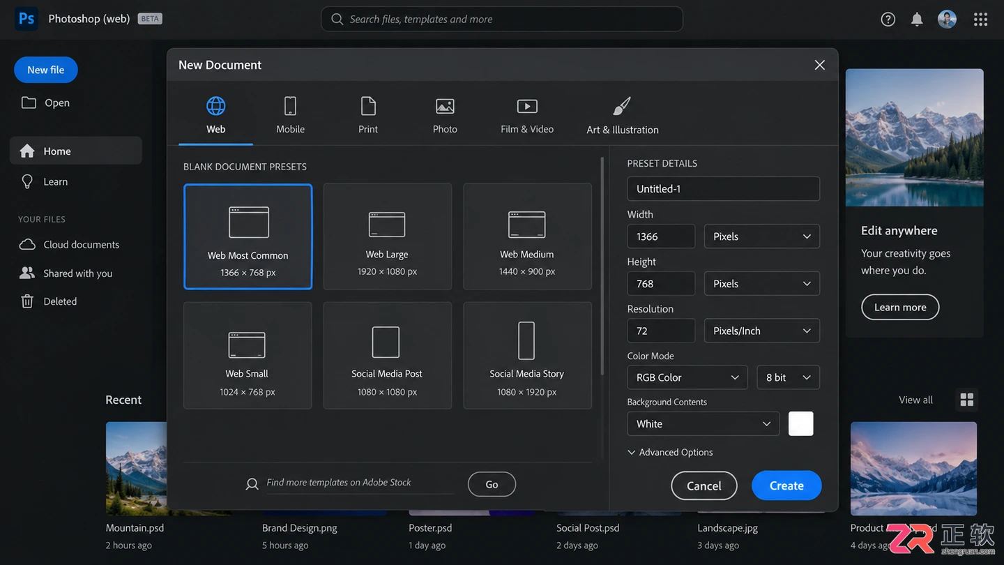This screenshot has width=1004, height=565.
Task: Open the notifications bell icon
Action: click(x=917, y=20)
